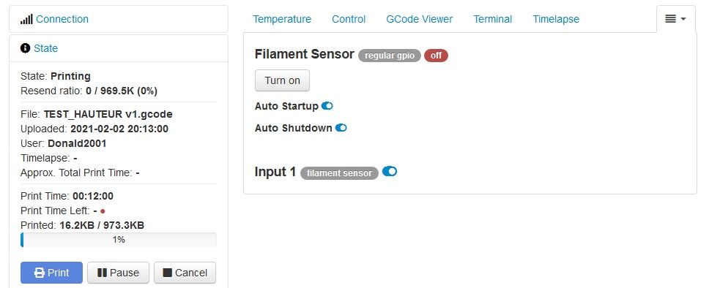This screenshot has height=288, width=720.
Task: Open the GCode Viewer tab
Action: (x=419, y=19)
